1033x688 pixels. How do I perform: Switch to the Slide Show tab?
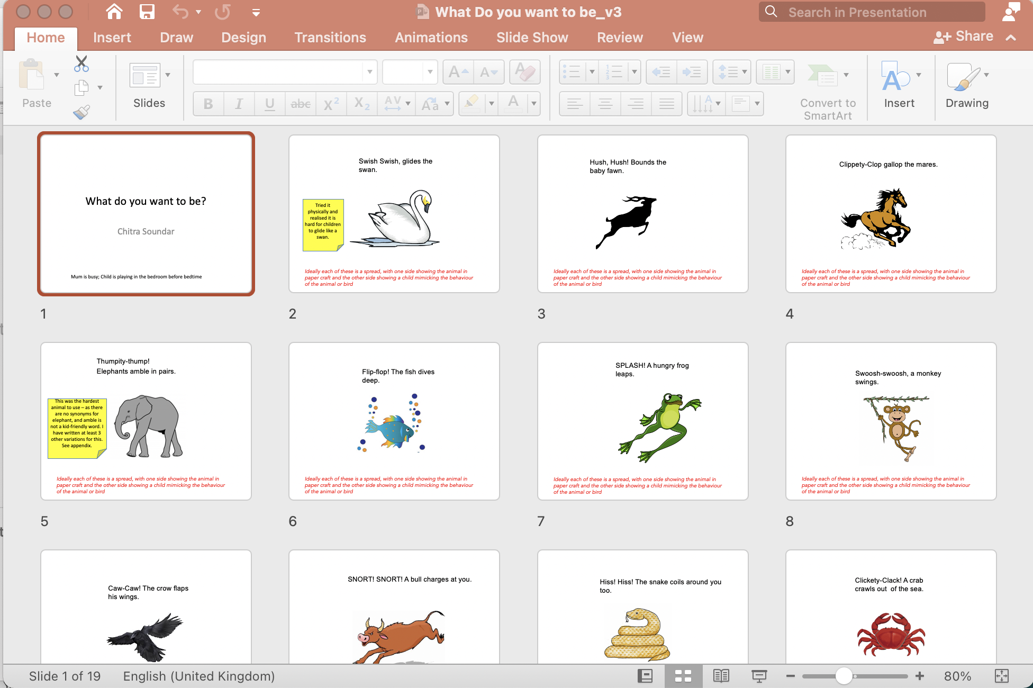532,38
